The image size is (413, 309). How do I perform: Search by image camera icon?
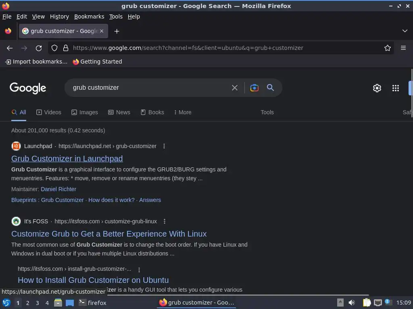pos(254,88)
